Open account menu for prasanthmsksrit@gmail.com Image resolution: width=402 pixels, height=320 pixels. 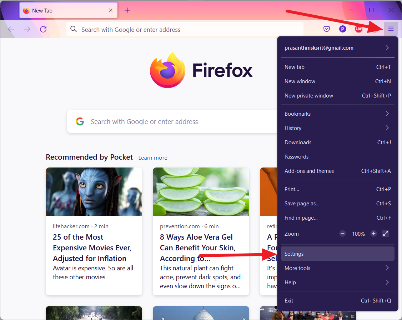click(337, 48)
